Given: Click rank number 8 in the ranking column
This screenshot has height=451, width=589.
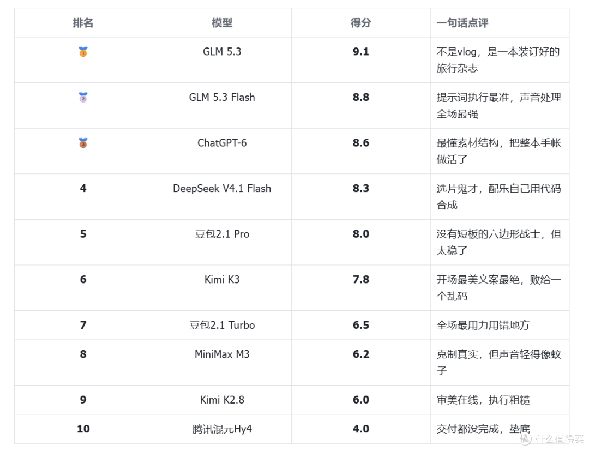Looking at the screenshot, I should [x=83, y=354].
